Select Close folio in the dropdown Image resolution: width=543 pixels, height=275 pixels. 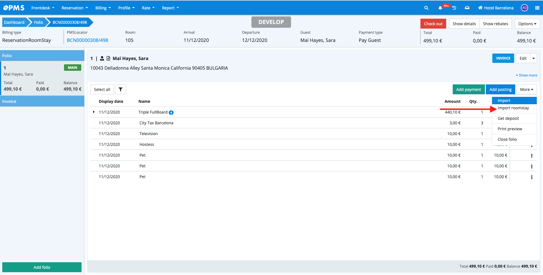[x=507, y=139]
